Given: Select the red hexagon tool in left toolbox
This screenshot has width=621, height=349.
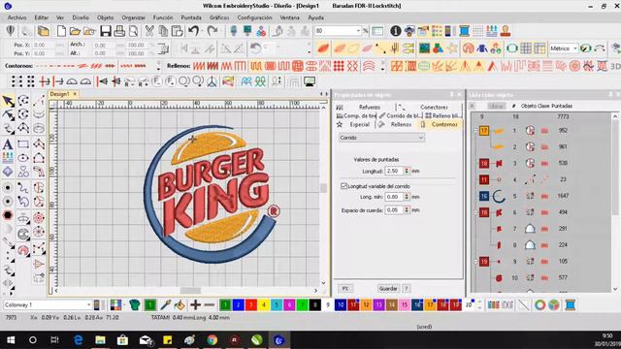Looking at the screenshot, I should pos(8,215).
